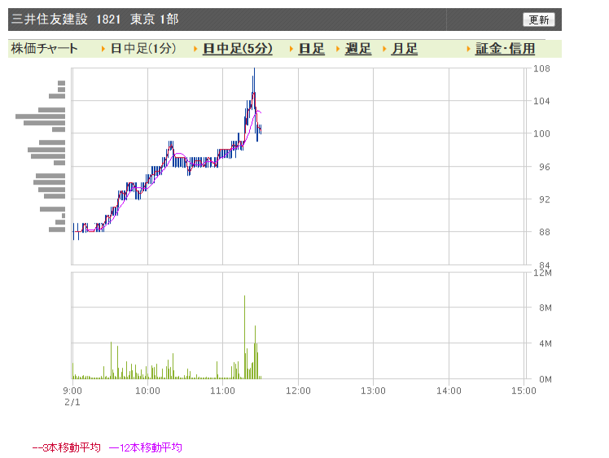
Task: Click the 96 price axis label
Action: [x=544, y=167]
